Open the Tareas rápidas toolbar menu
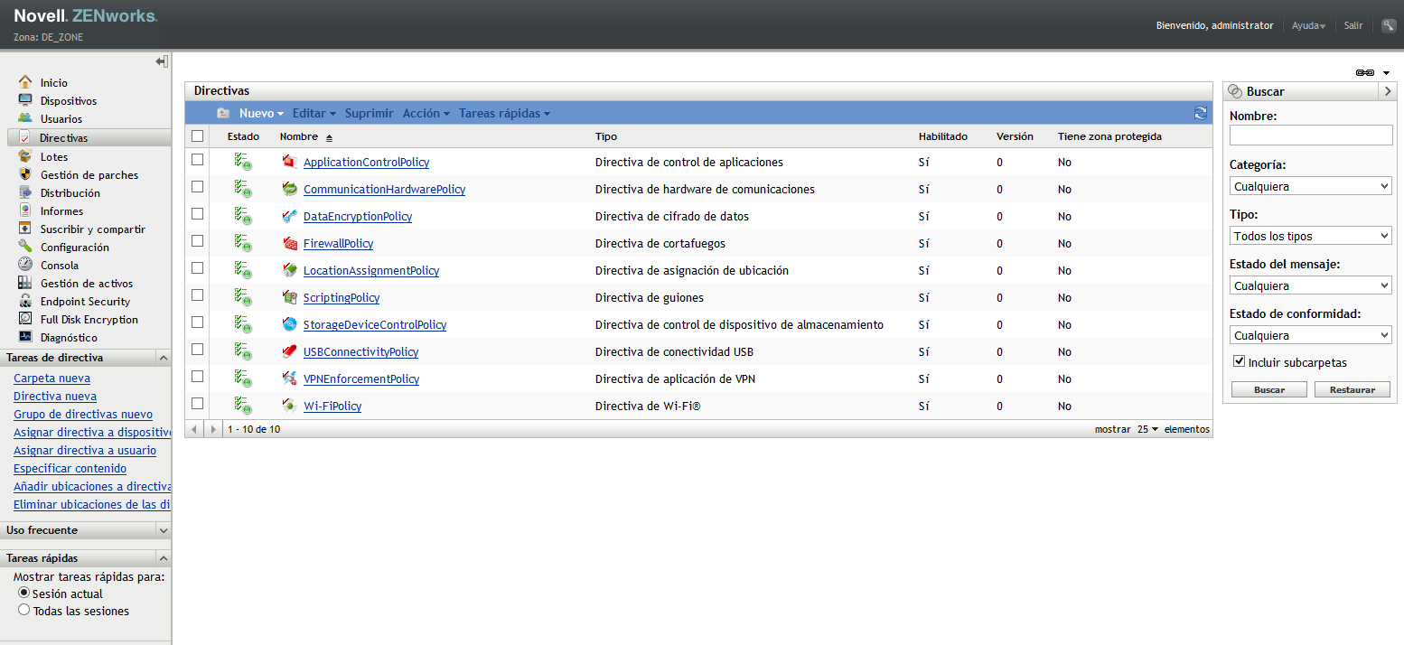 coord(504,113)
